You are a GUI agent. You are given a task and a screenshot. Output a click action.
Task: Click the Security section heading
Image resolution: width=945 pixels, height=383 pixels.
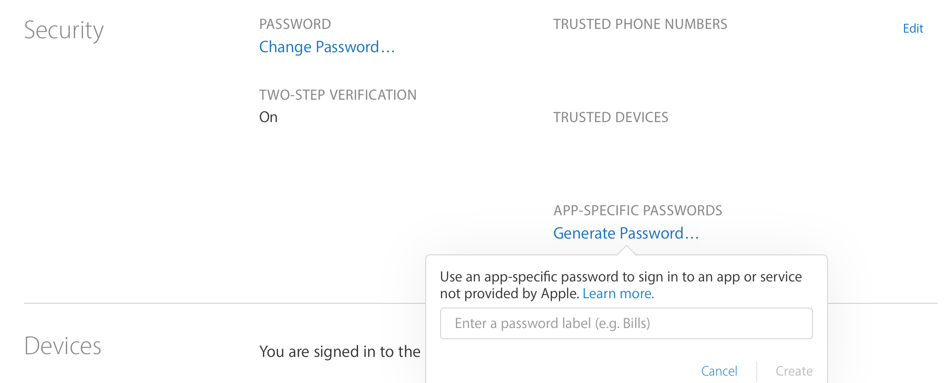point(64,31)
